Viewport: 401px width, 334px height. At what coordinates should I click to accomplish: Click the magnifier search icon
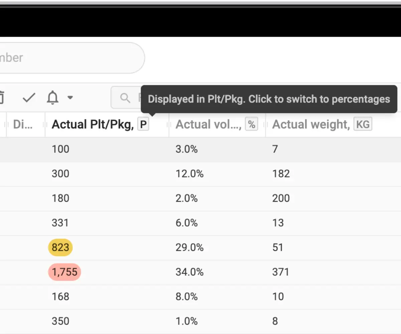click(x=125, y=98)
